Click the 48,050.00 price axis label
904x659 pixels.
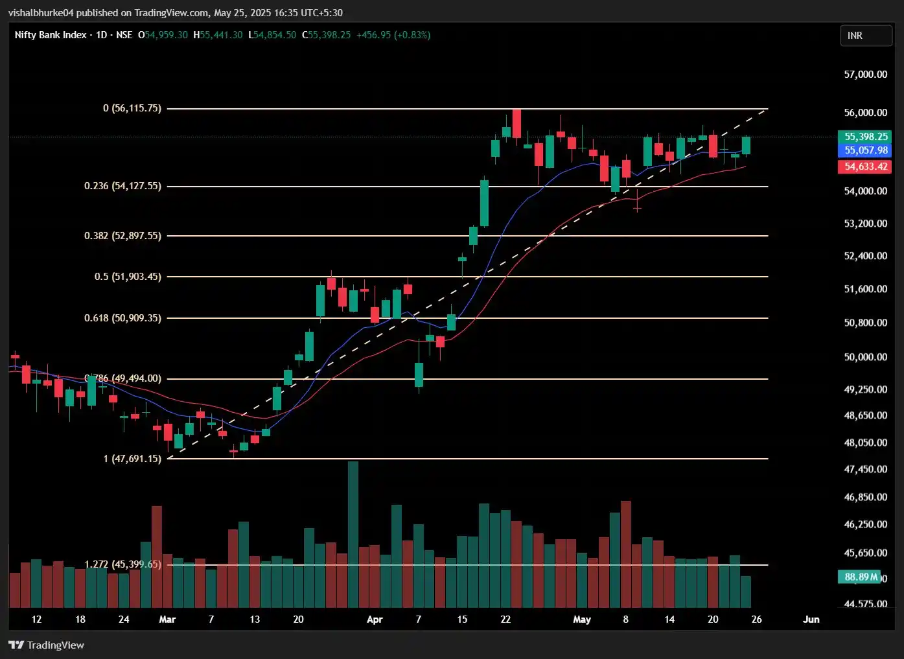(865, 443)
